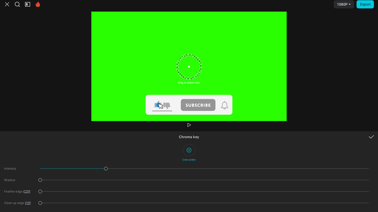Click the Clean up edge slider handle
This screenshot has width=378, height=212.
point(40,203)
